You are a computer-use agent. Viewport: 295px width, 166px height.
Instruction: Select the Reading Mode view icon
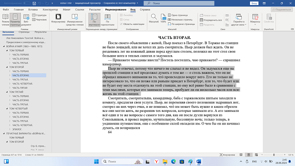coord(5,19)
